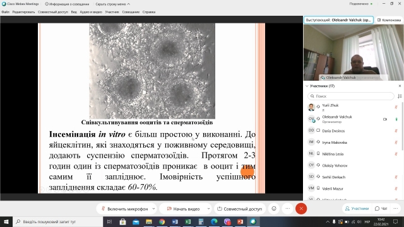The height and width of the screenshot is (227, 404).
Task: Start camera with the Начать видео button
Action: [184, 209]
